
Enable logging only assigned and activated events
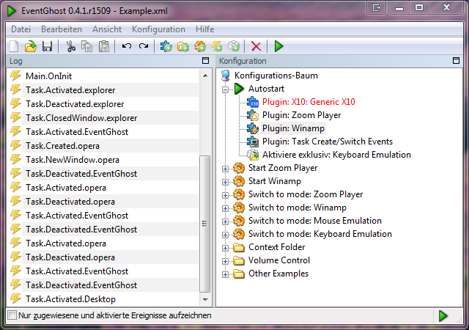[12, 315]
